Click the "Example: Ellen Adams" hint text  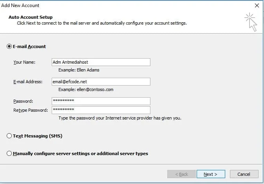(79, 70)
